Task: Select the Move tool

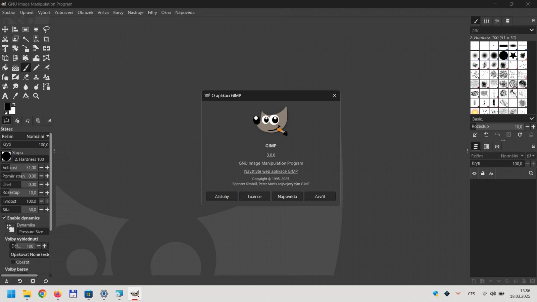Action: (5, 30)
